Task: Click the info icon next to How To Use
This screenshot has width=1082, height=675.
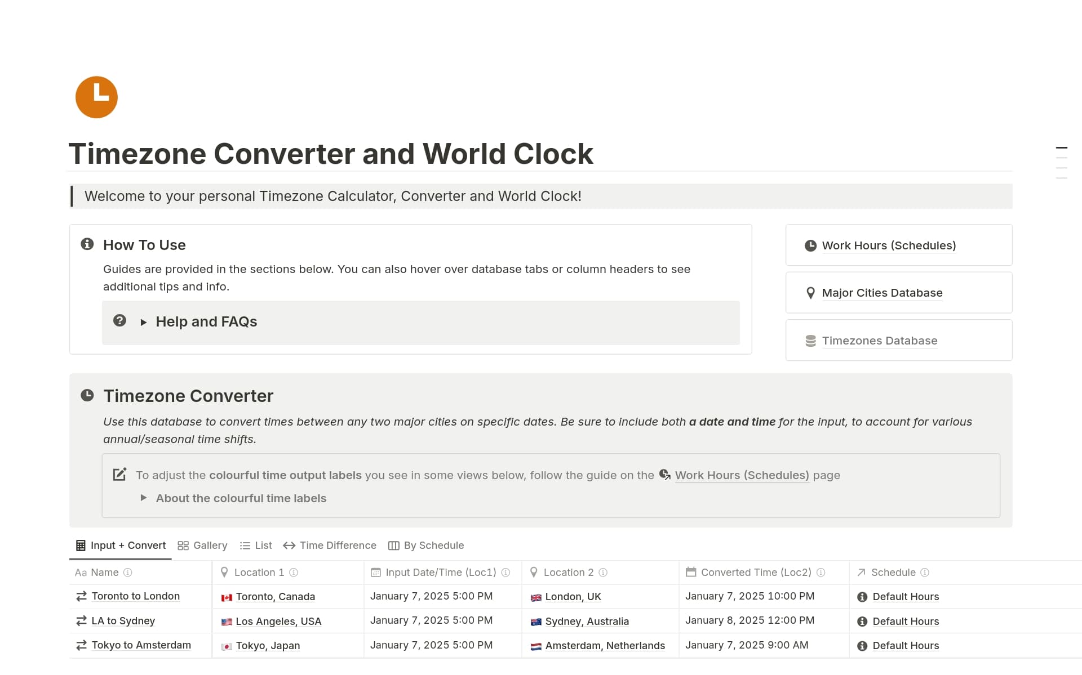Action: coord(87,244)
